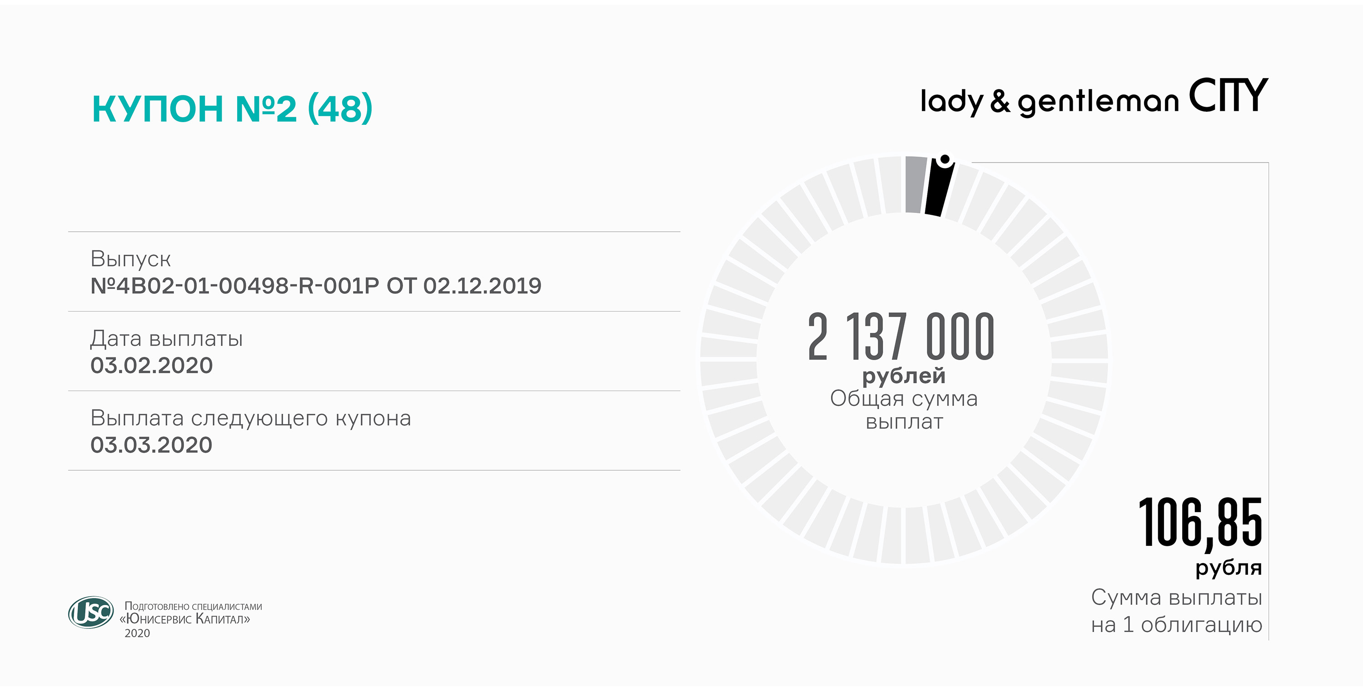
Task: Click the Общая сумма выплат caption
Action: 904,410
